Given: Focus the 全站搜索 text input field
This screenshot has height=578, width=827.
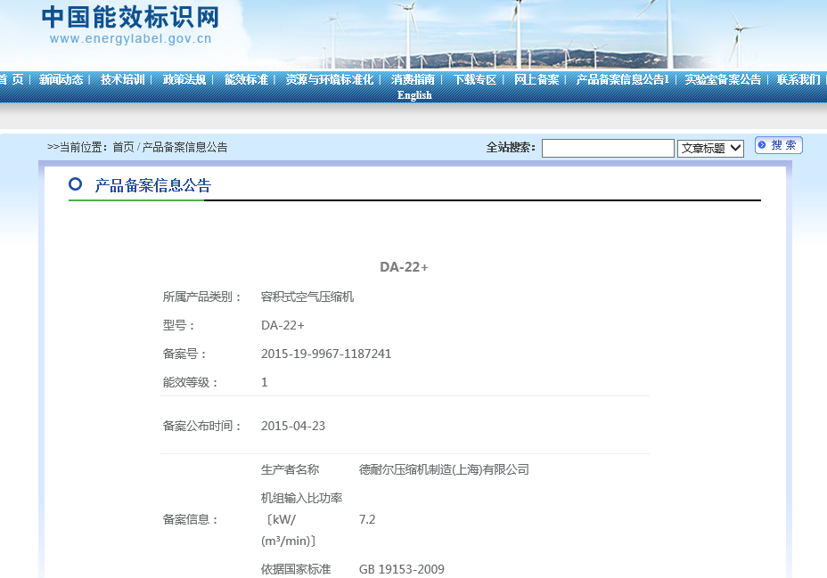Looking at the screenshot, I should pos(608,149).
